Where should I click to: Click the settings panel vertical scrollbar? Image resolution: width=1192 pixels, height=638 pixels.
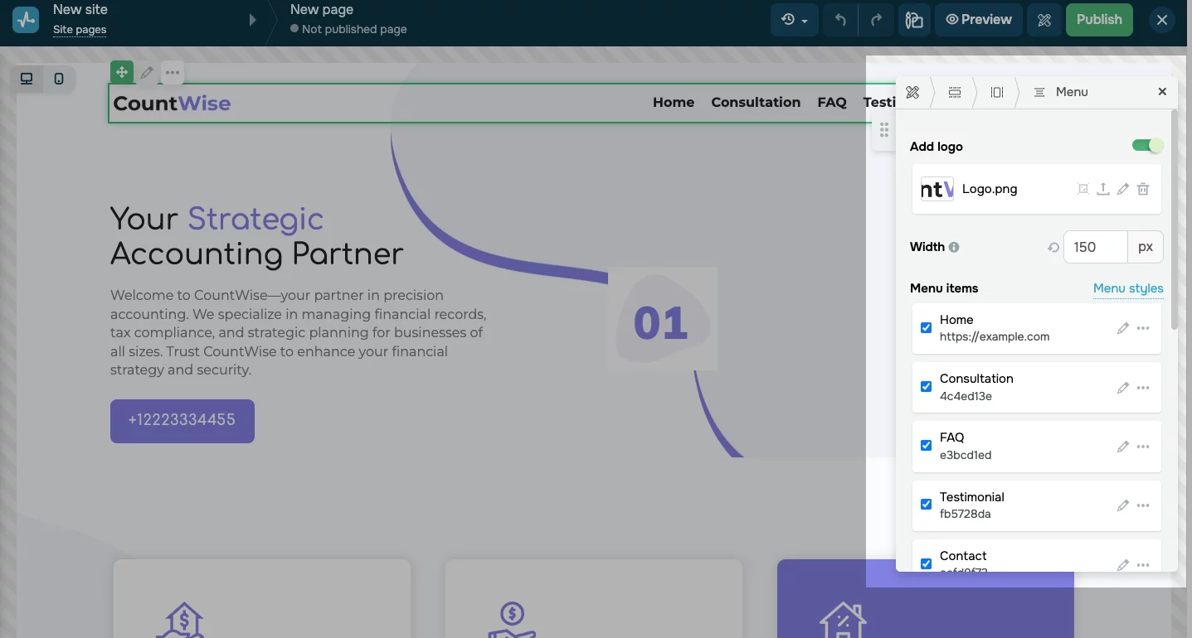(x=1174, y=220)
